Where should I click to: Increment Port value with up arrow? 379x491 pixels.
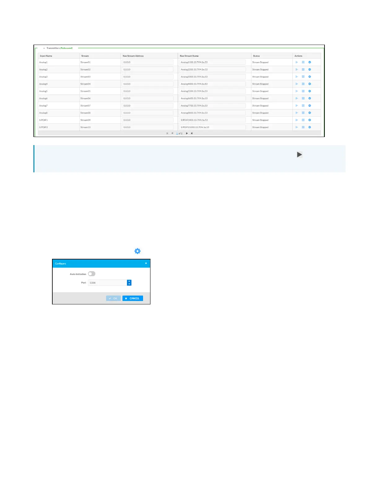[129, 281]
